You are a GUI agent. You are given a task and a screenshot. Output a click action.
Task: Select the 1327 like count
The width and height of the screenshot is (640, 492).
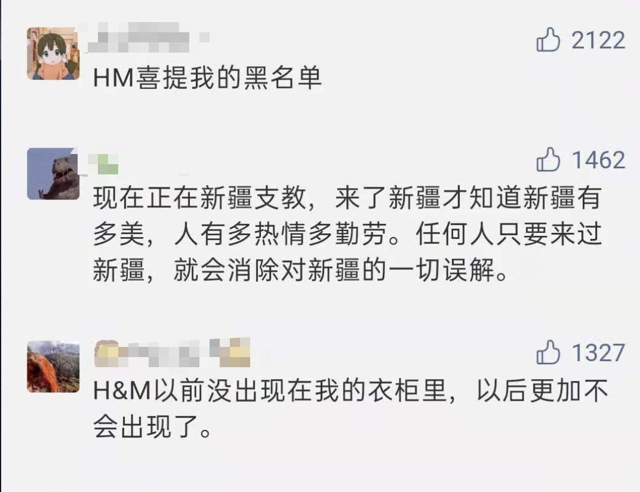598,353
